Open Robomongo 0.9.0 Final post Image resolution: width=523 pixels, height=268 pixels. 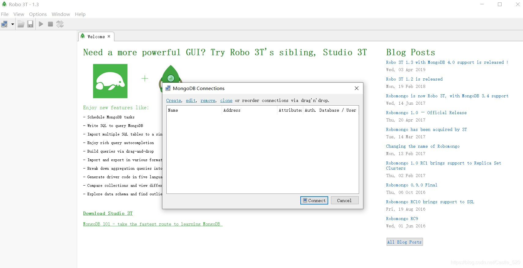point(411,185)
